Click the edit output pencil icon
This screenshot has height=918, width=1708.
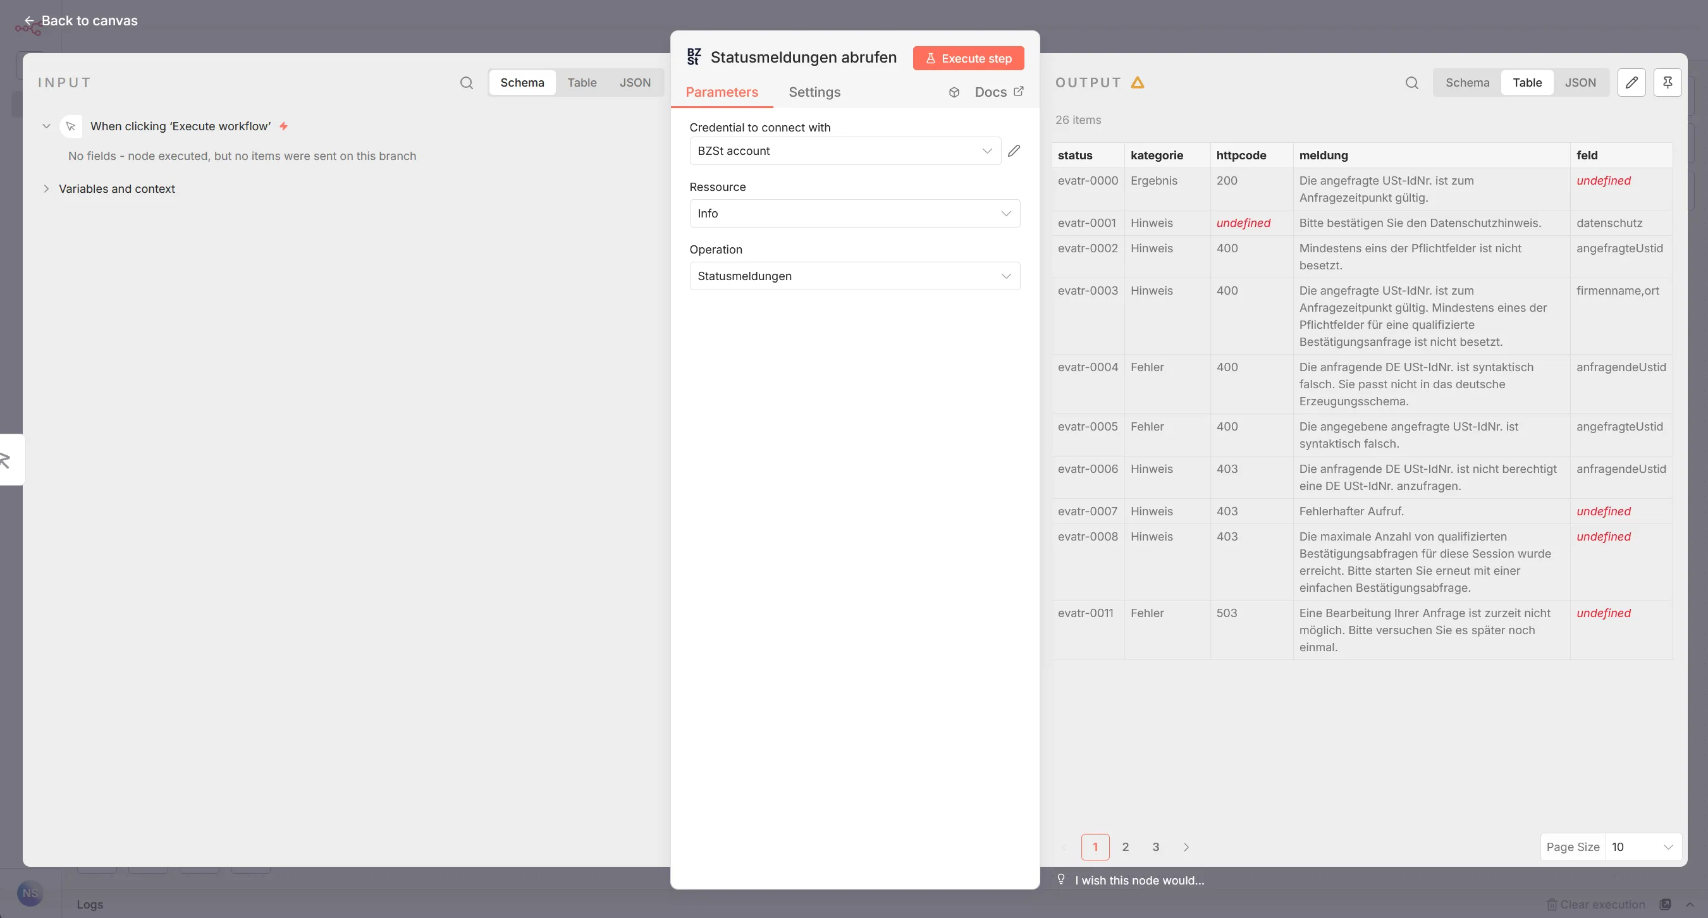click(1631, 83)
